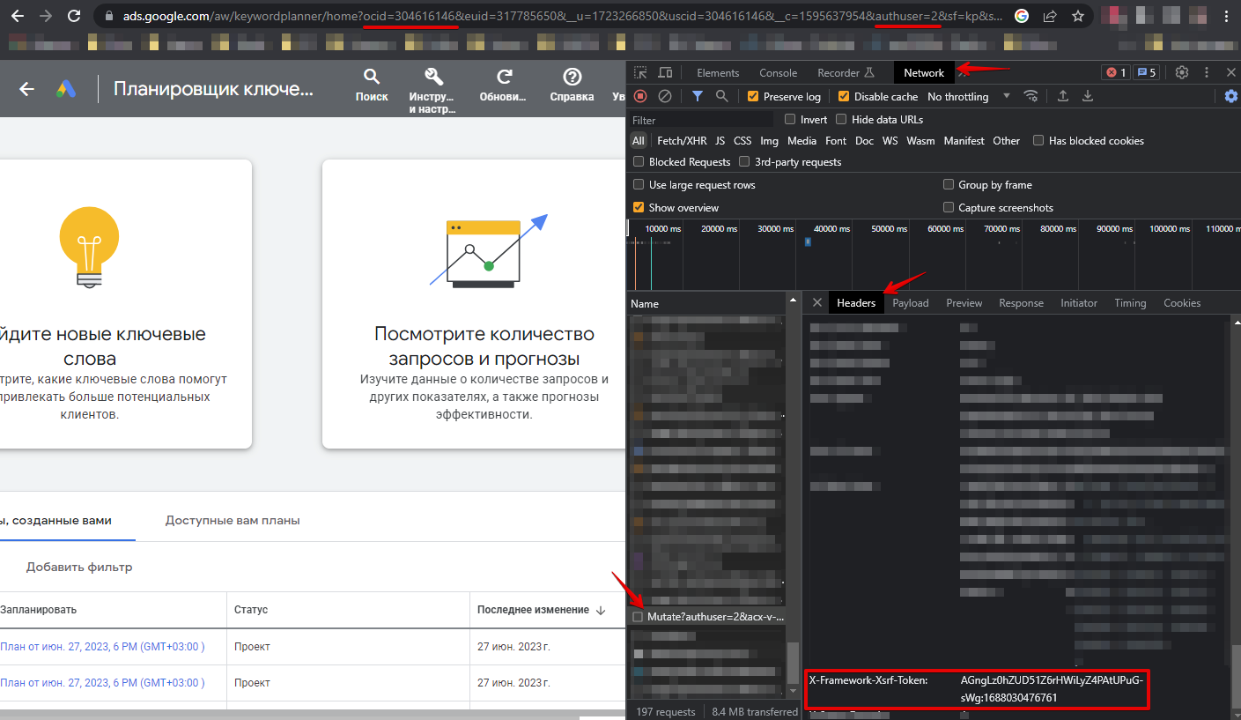The height and width of the screenshot is (720, 1241).
Task: Enable the Capture screenshots checkbox
Action: click(x=949, y=208)
